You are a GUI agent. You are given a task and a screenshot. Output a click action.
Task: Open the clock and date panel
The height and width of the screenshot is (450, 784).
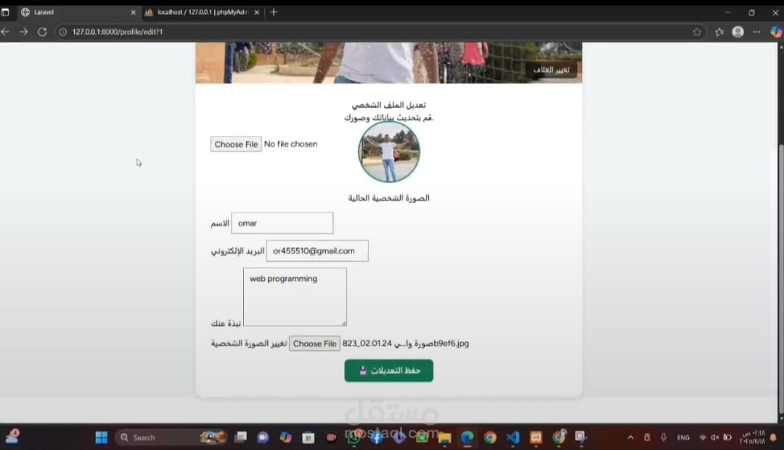(753, 438)
